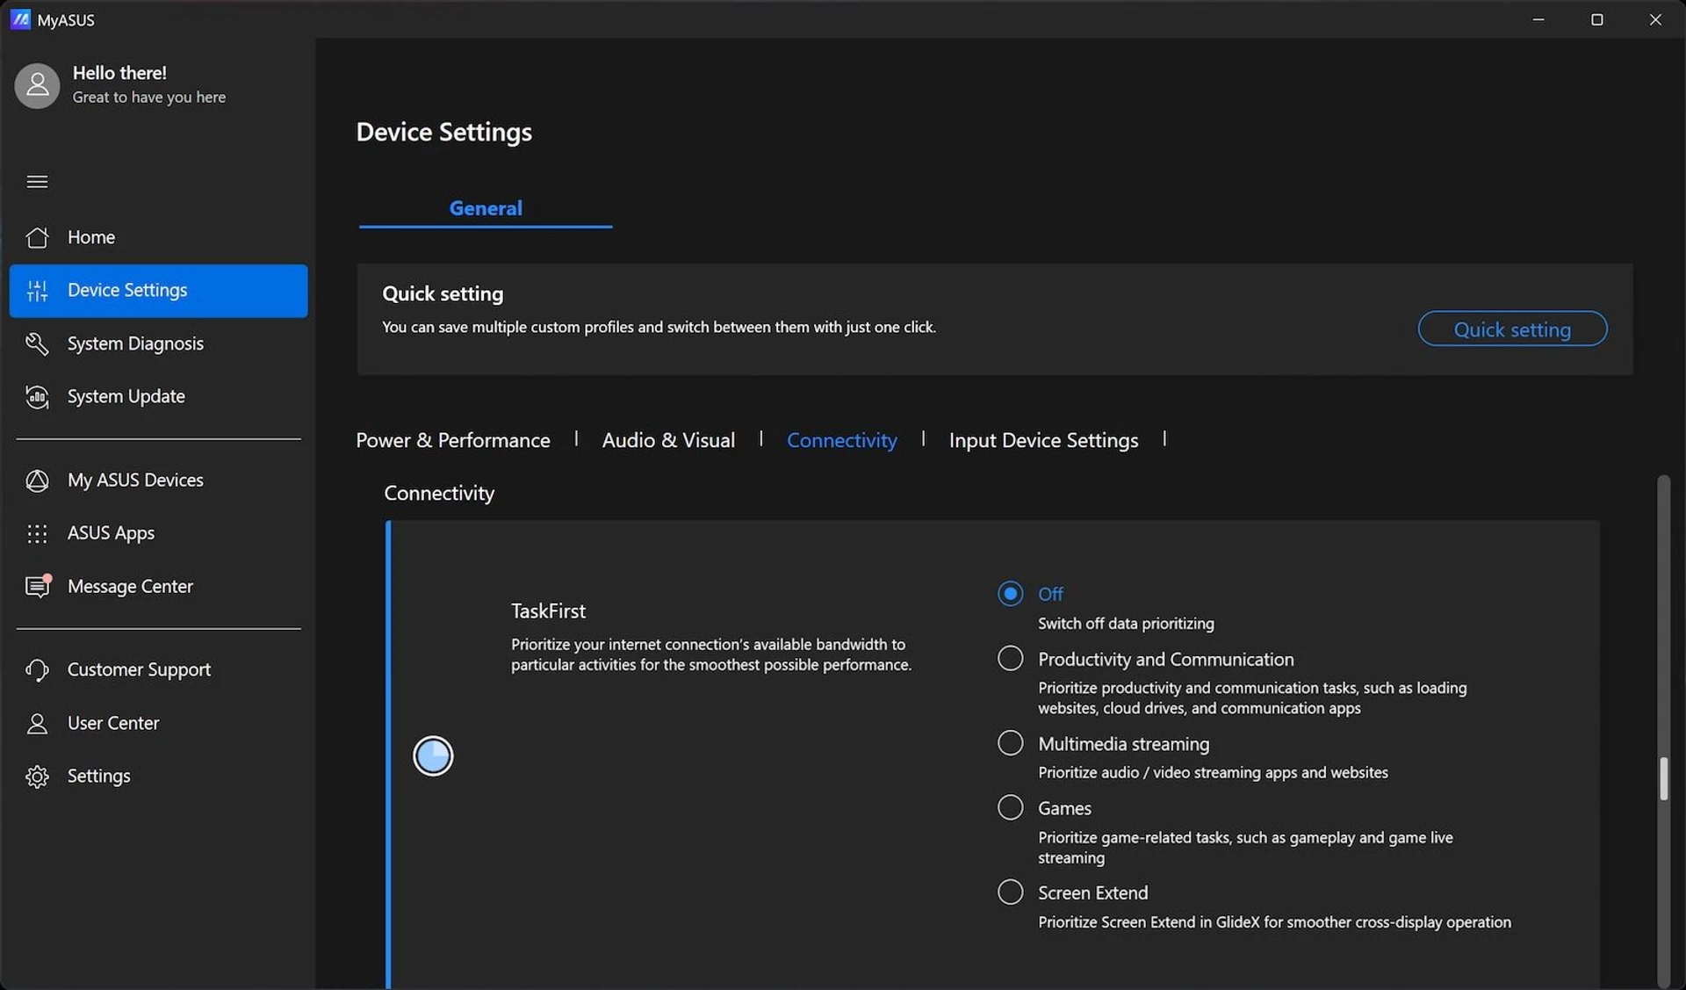Open Message Center page
The image size is (1686, 990).
coord(158,586)
